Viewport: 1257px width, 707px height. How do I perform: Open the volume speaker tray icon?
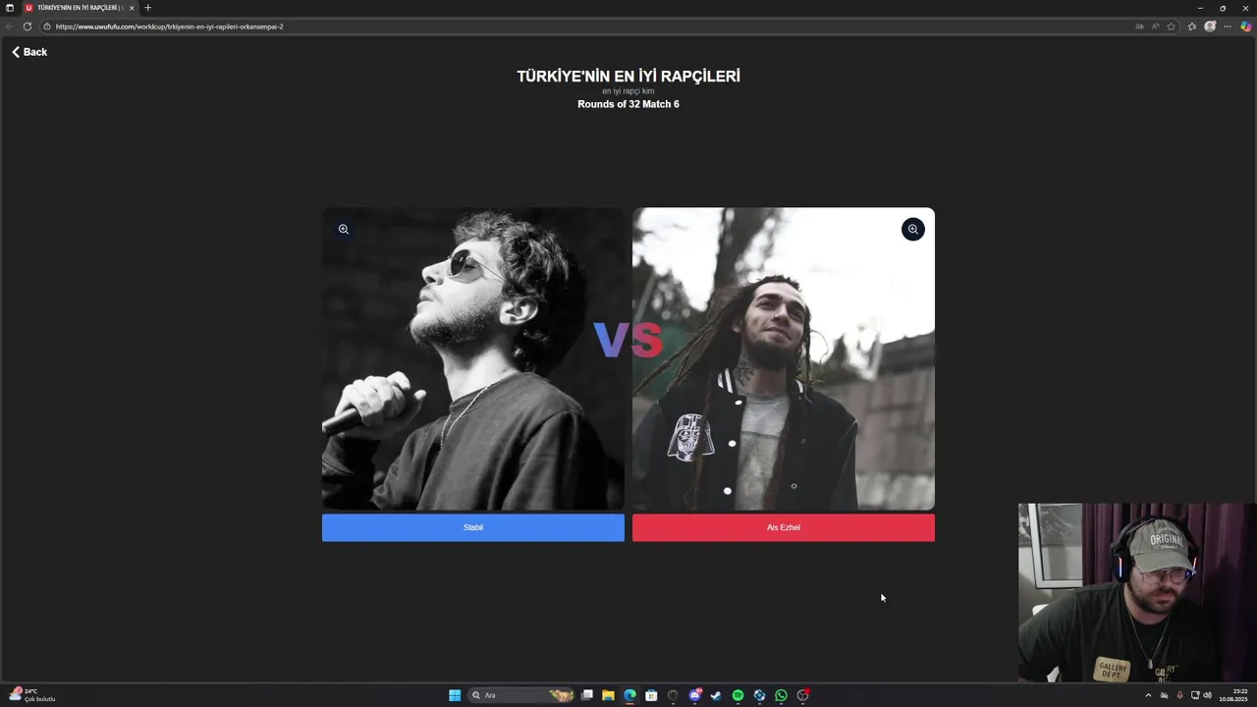1207,695
